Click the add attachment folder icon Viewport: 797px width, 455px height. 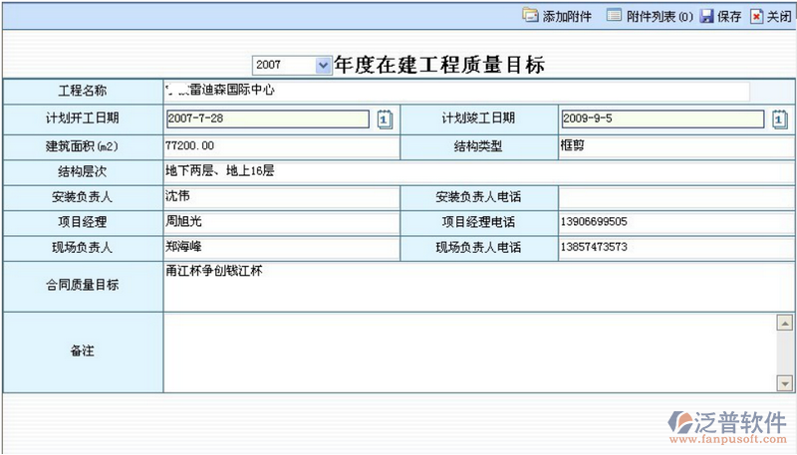529,16
